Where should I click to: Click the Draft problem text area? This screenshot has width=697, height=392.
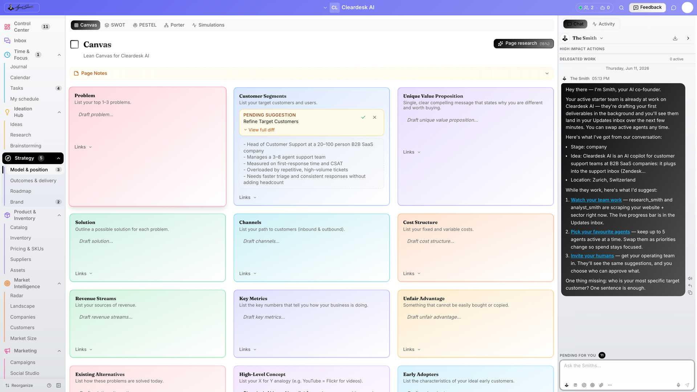(x=147, y=115)
